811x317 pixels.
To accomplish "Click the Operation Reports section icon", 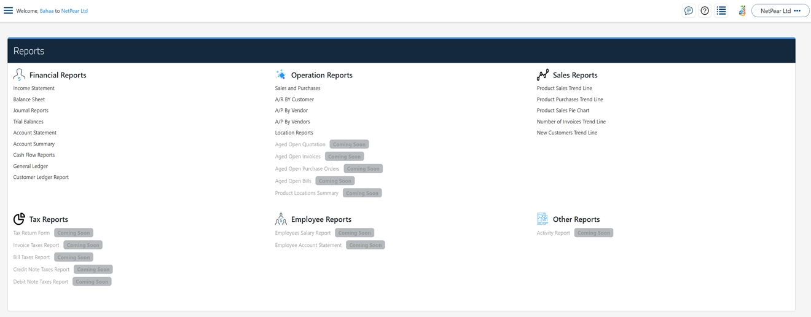I will pyautogui.click(x=281, y=75).
